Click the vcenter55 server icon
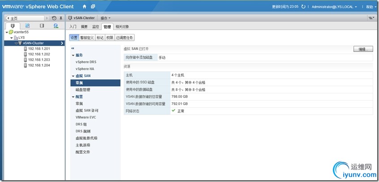The image size is (379, 182). coord(11,32)
